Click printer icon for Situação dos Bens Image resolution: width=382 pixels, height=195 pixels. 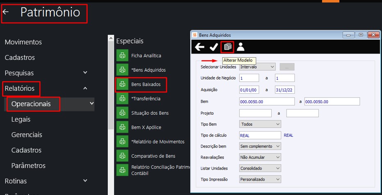pos(122,113)
